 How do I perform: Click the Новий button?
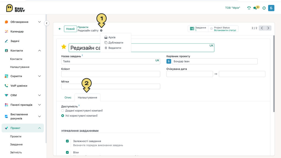tap(70, 29)
